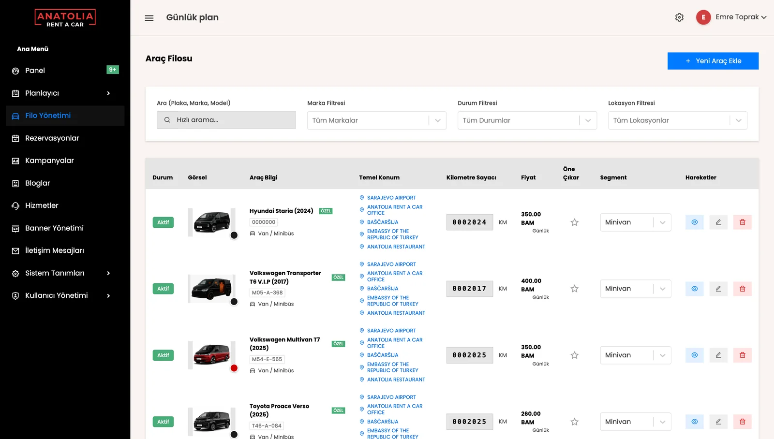
Task: Focus the Hızlı arama search field
Action: [226, 120]
